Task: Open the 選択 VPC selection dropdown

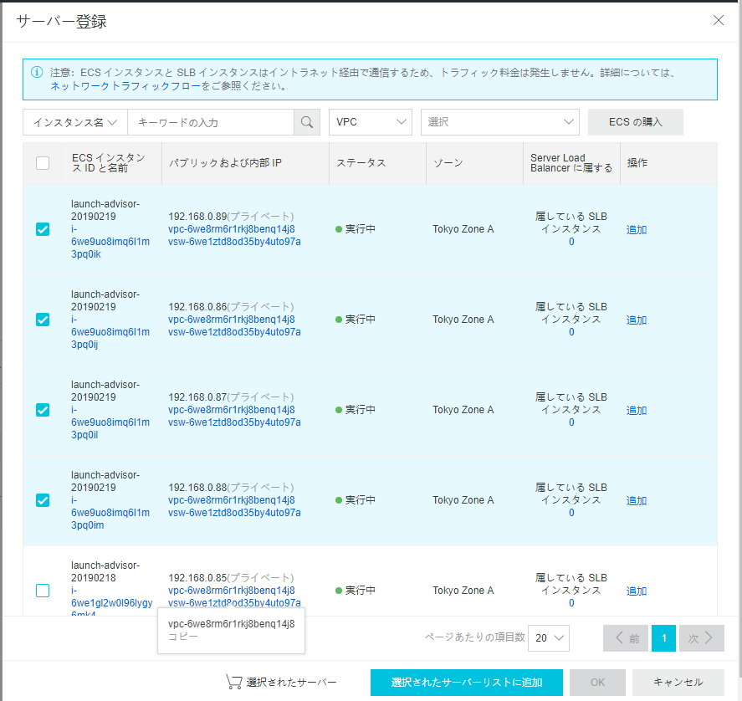Action: coord(500,122)
